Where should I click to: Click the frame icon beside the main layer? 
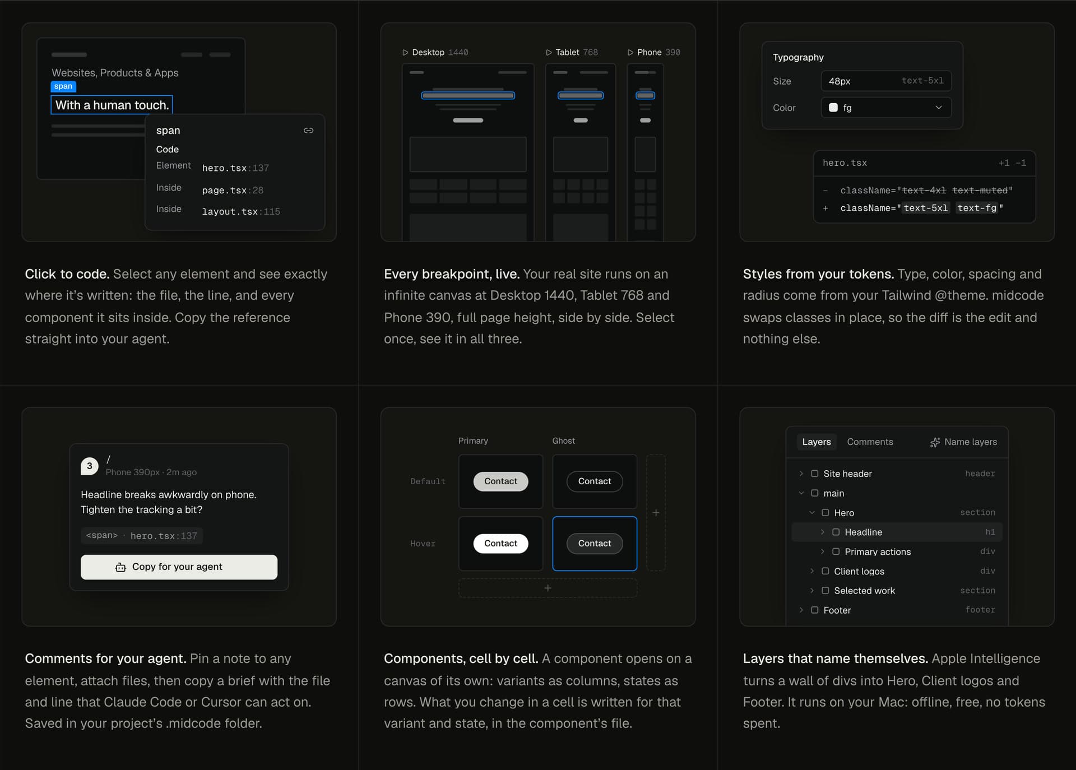click(814, 493)
